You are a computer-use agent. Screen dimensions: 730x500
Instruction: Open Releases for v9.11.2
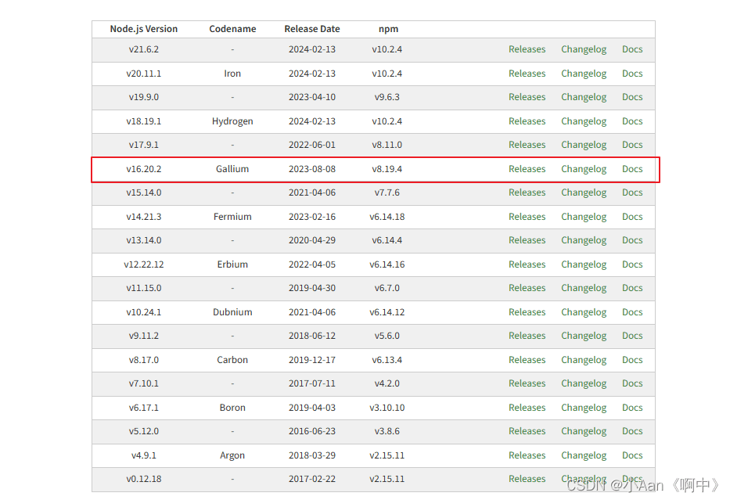527,336
